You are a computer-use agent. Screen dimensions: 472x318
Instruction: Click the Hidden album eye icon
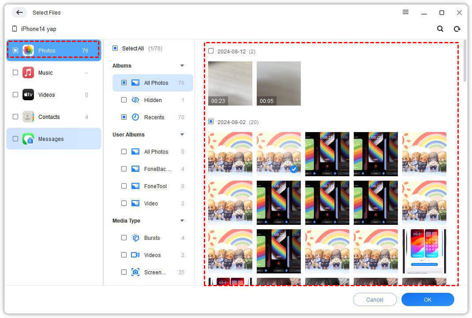click(135, 100)
